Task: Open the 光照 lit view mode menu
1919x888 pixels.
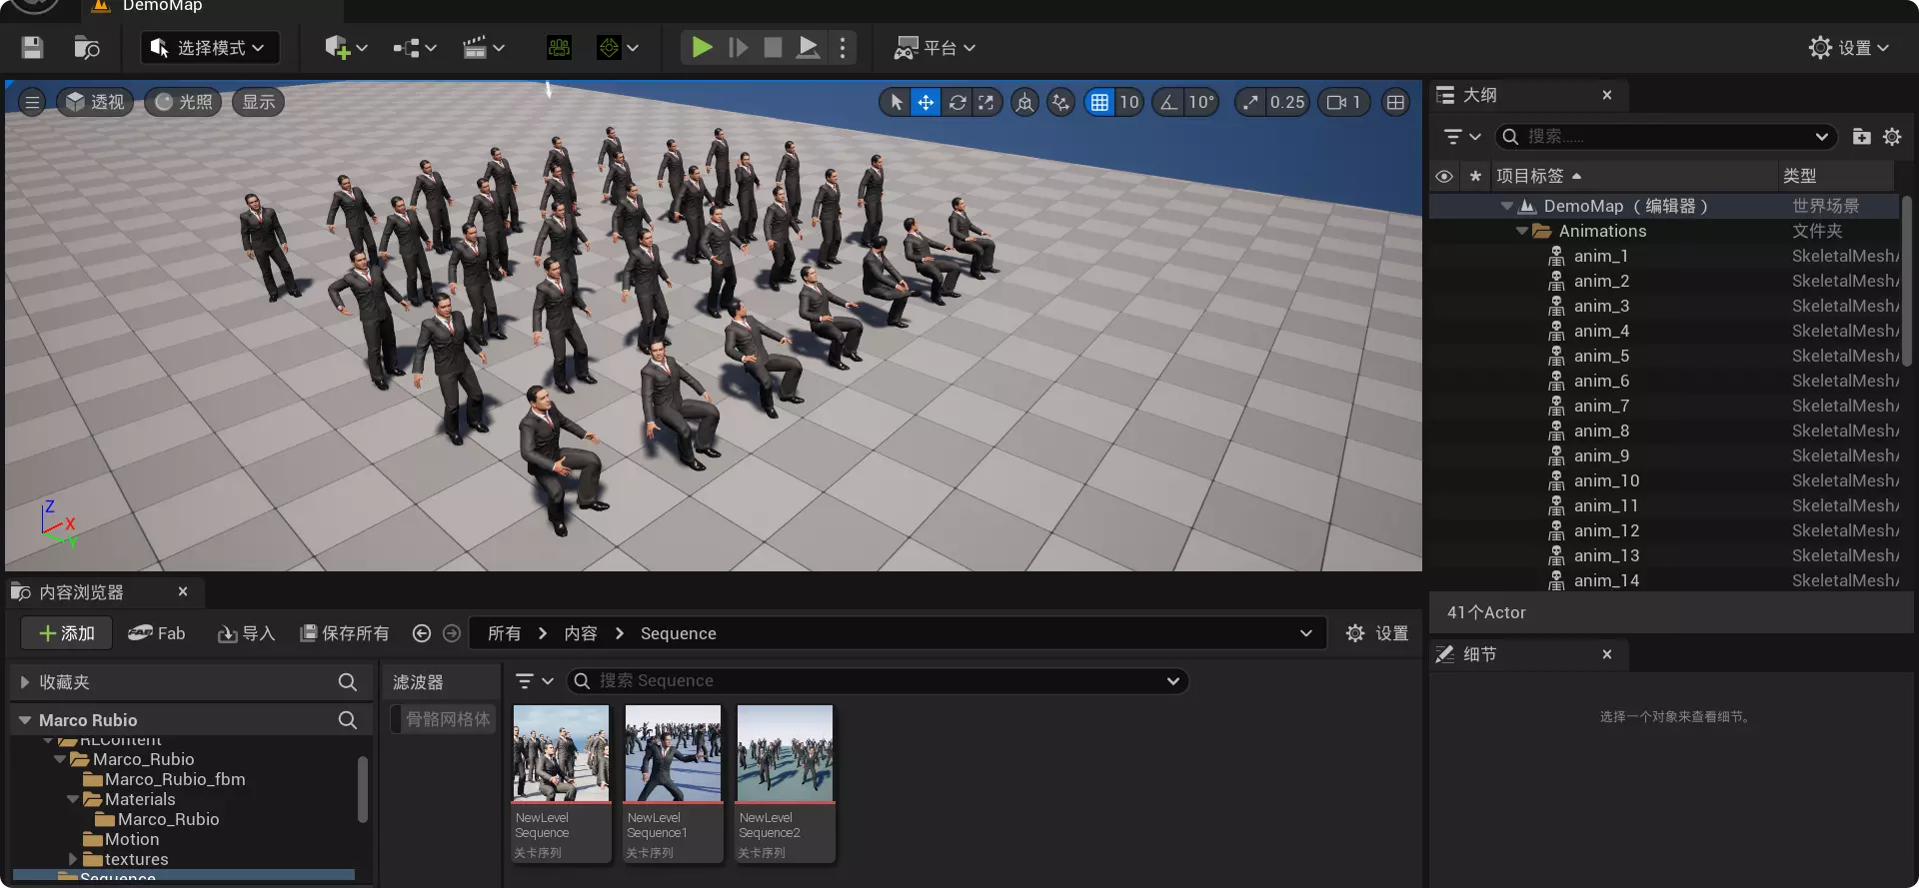Action: (184, 102)
